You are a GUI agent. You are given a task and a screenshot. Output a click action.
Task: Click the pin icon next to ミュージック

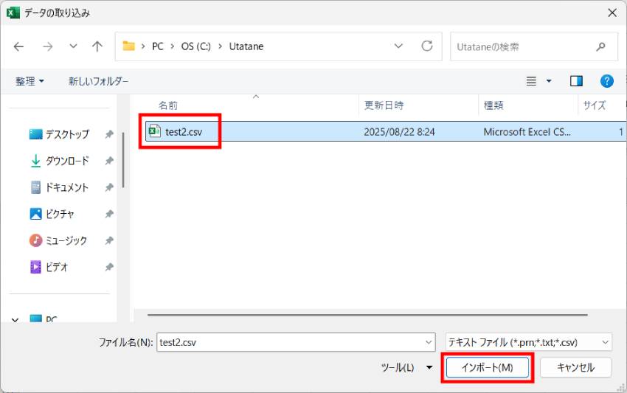tap(109, 240)
